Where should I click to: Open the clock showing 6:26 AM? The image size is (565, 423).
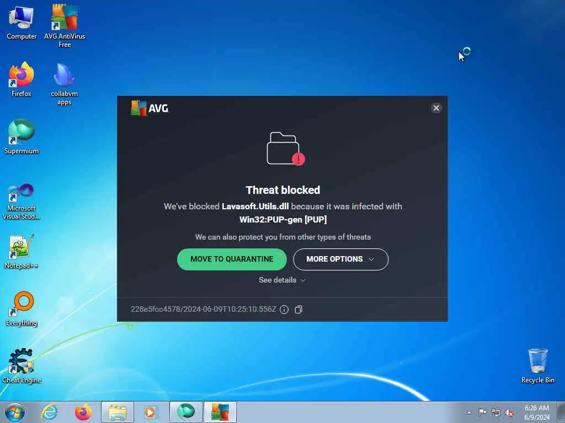coord(537,413)
